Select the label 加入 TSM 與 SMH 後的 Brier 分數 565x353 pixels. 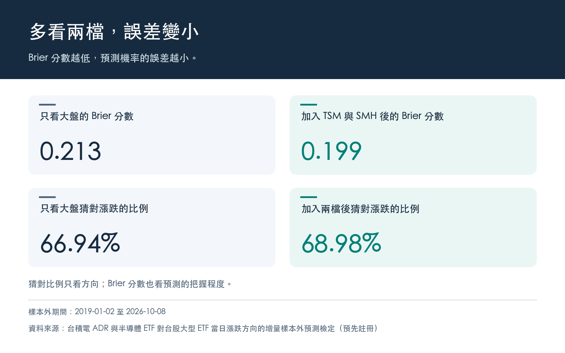tap(373, 116)
